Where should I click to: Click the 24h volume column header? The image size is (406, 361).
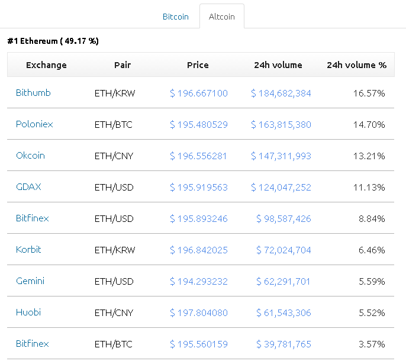[x=278, y=65]
